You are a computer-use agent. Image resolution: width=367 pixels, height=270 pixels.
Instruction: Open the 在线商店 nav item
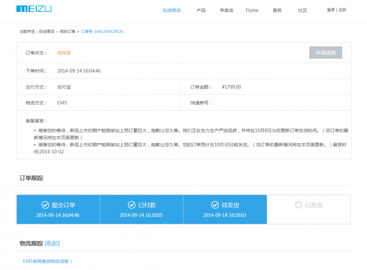pos(172,10)
